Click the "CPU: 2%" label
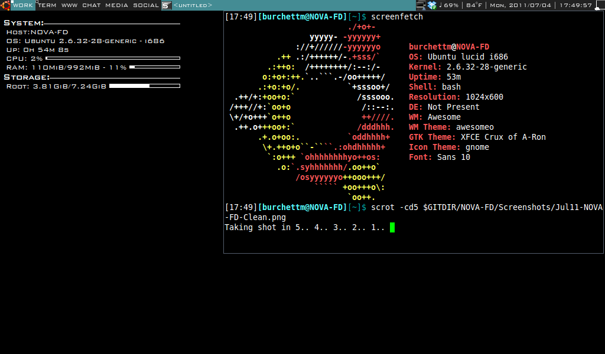Screen dimensions: 605x354 click(24, 58)
